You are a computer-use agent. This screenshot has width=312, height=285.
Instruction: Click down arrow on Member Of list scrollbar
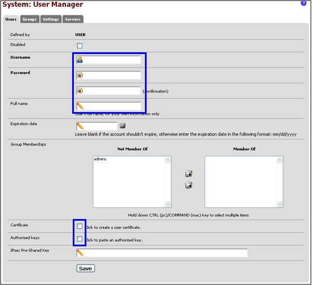pyautogui.click(x=280, y=204)
